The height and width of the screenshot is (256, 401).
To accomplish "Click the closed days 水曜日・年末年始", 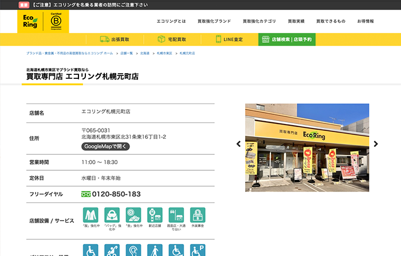I will [x=101, y=178].
